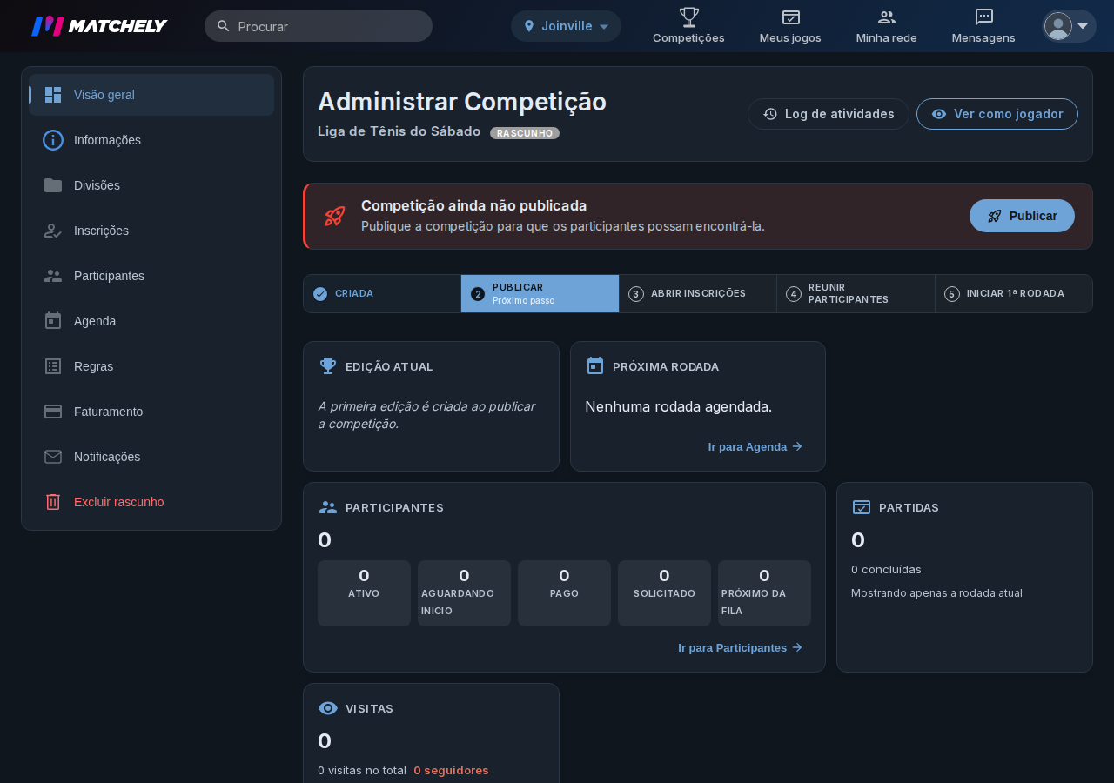The height and width of the screenshot is (783, 1114).
Task: Open Meus jogos in top navigation
Action: pos(790,26)
